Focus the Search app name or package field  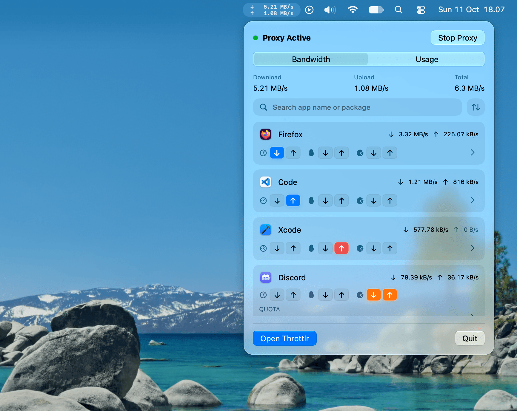pyautogui.click(x=357, y=107)
